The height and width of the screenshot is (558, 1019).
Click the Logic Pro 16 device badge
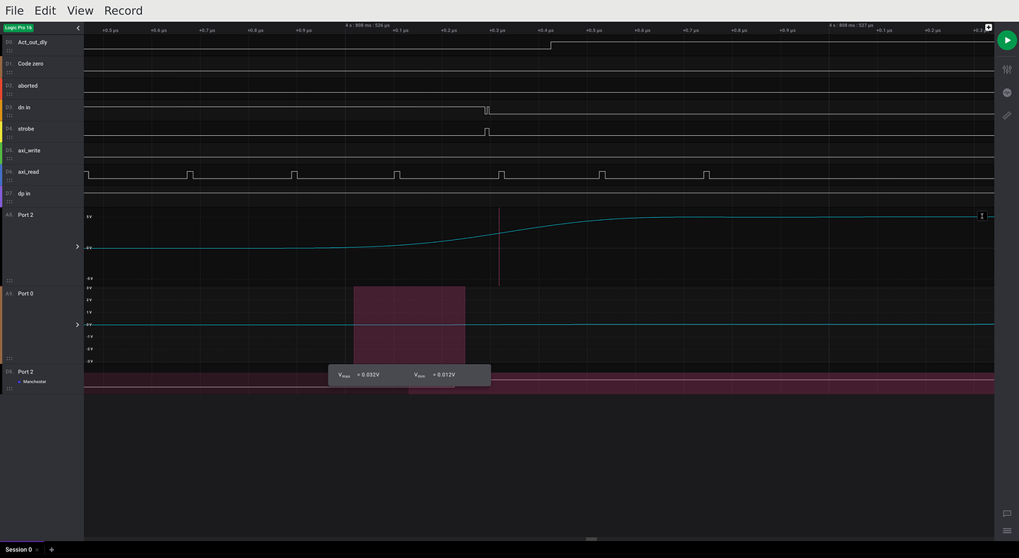(x=18, y=27)
